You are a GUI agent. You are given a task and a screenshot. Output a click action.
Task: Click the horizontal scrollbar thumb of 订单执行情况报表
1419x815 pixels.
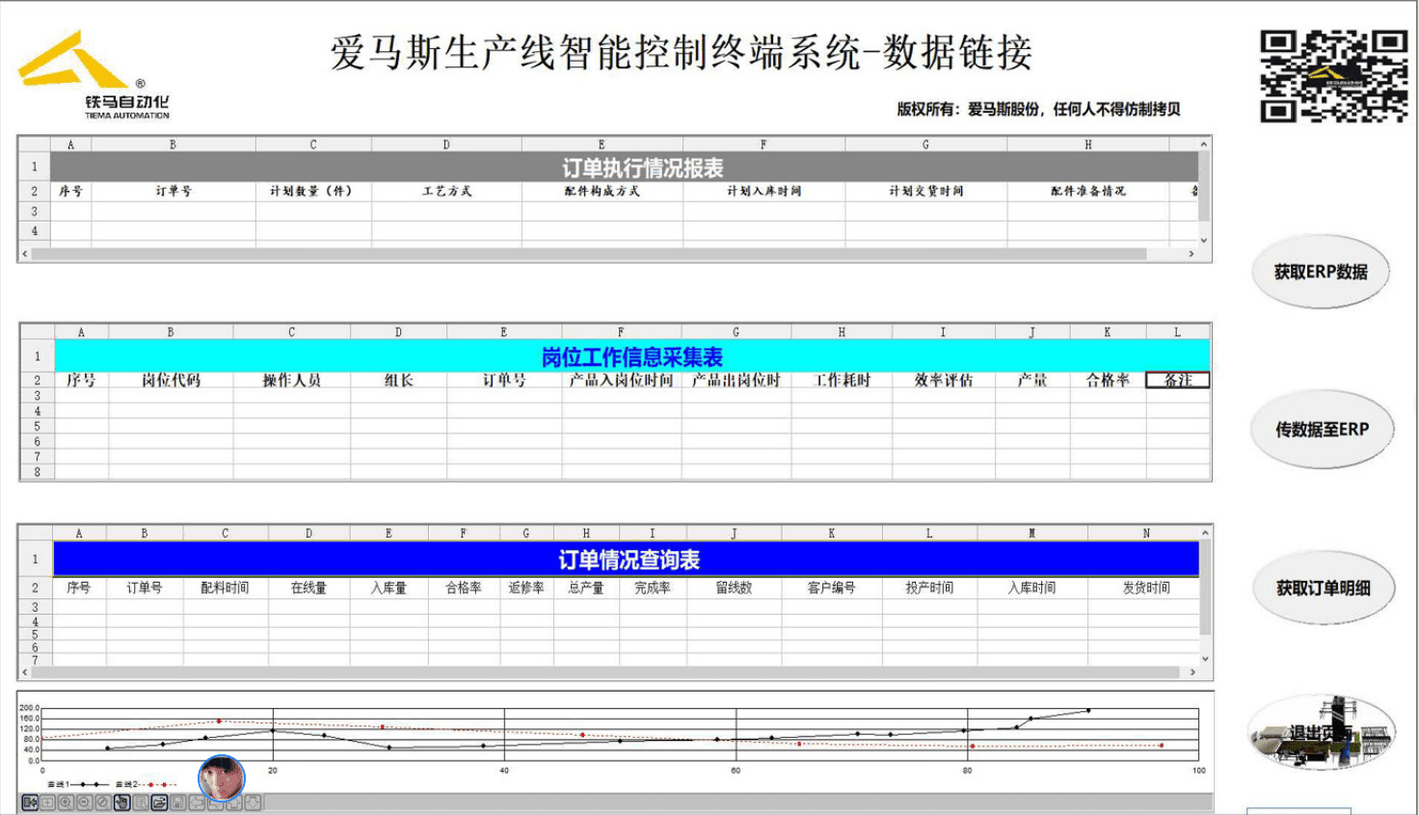(588, 254)
